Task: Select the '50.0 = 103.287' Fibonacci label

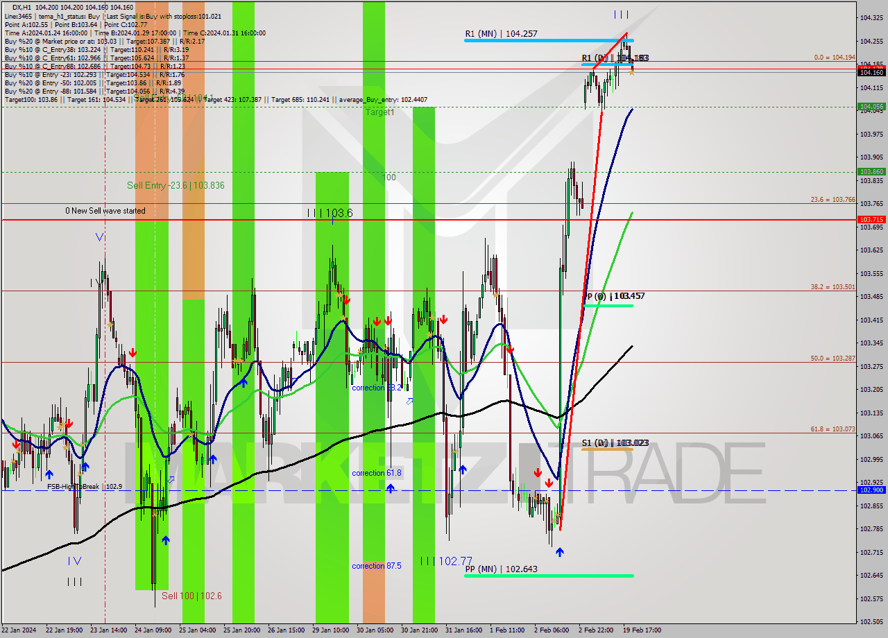Action: [x=832, y=359]
